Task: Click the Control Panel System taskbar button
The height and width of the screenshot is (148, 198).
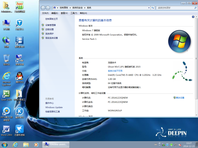Action: point(56,145)
